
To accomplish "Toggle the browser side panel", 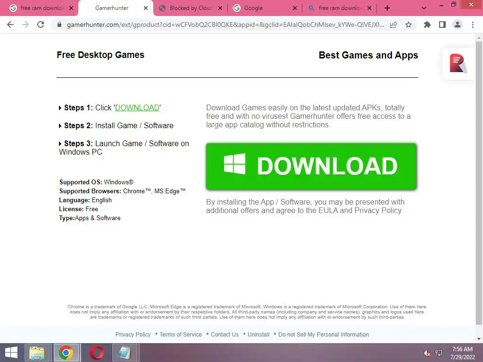I will point(442,25).
